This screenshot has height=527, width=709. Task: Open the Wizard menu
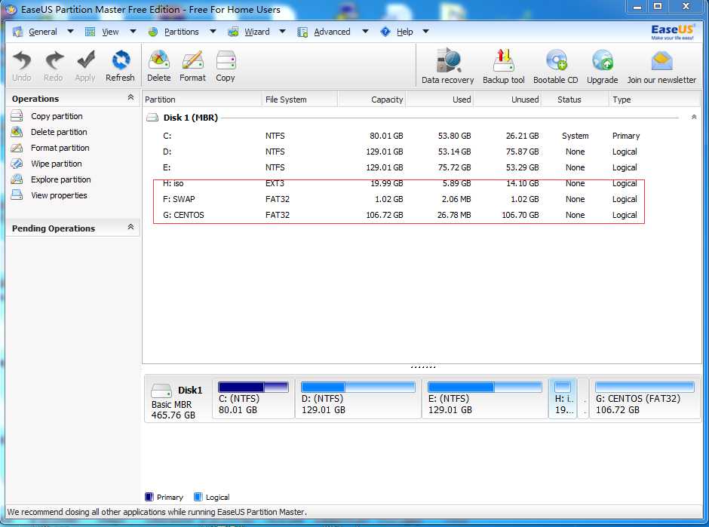tap(257, 32)
